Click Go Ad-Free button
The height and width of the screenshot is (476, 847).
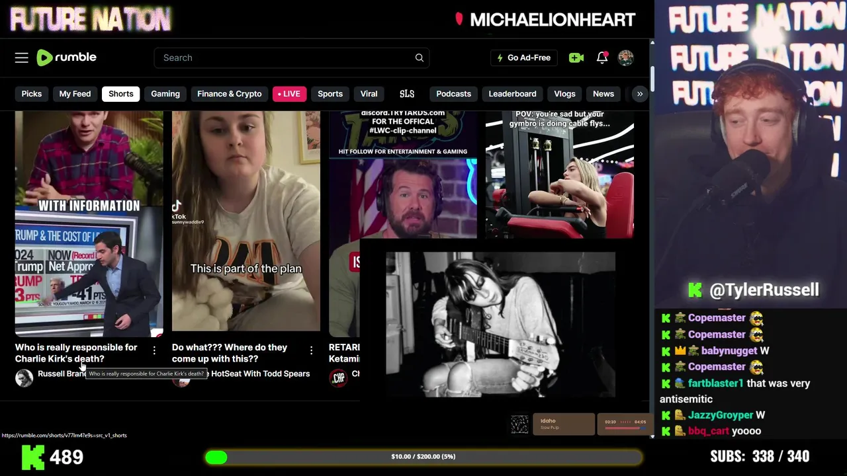point(523,58)
